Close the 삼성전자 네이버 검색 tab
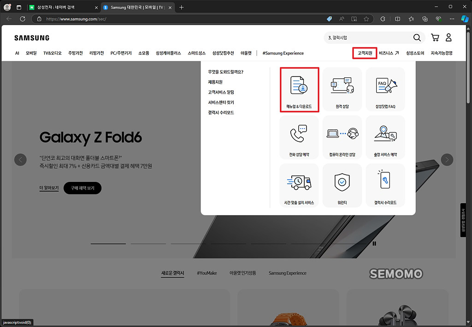This screenshot has height=327, width=472. 96,7
